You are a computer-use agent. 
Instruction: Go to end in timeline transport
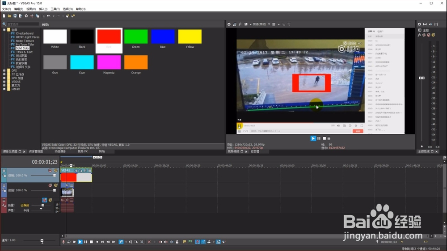[103, 242]
